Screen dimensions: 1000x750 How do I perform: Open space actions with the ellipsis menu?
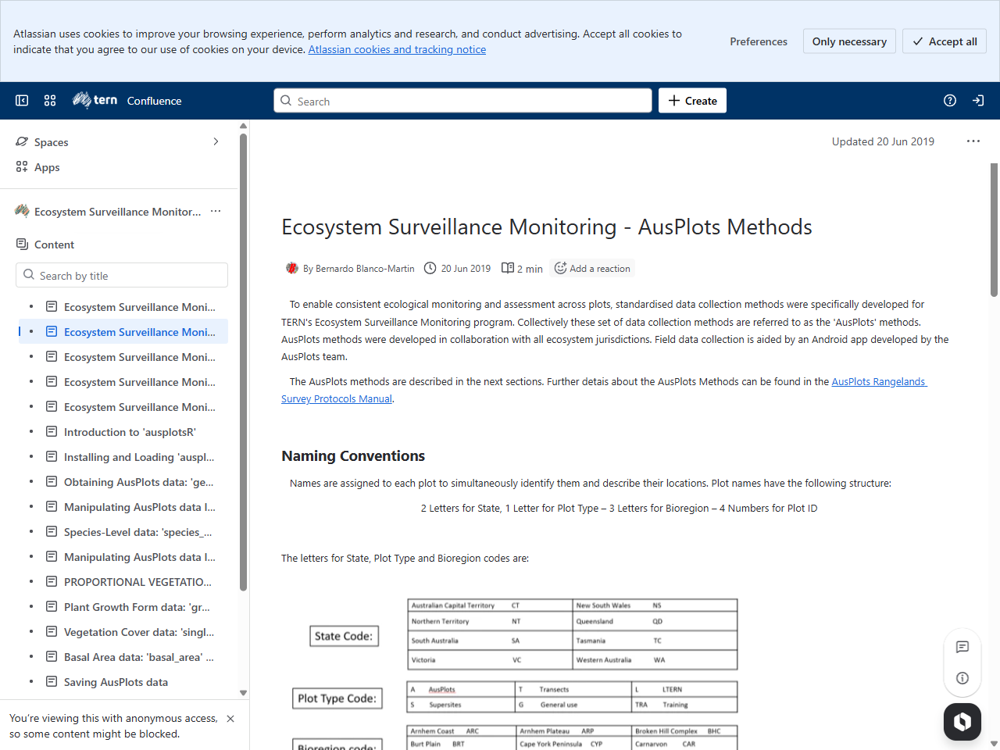pos(216,211)
